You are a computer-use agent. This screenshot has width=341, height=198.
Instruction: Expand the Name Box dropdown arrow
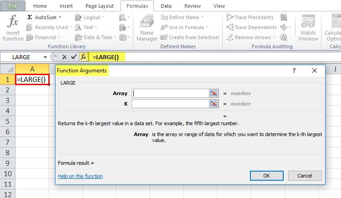click(x=45, y=57)
